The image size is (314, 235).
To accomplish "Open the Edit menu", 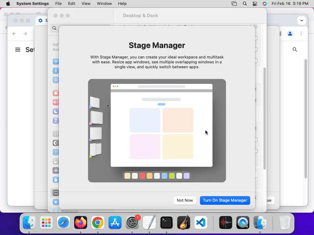I will [x=71, y=4].
